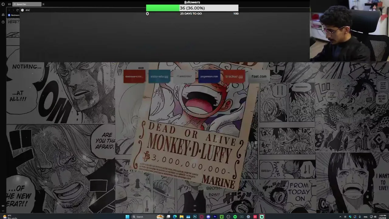Viewport: 389px width, 219px height.
Task: Open the GX Corner gamepad icon
Action: 9,4
